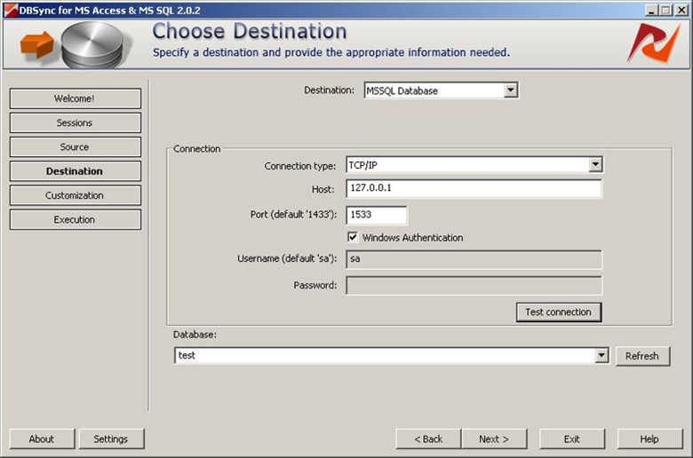Refresh the database list

(x=642, y=356)
